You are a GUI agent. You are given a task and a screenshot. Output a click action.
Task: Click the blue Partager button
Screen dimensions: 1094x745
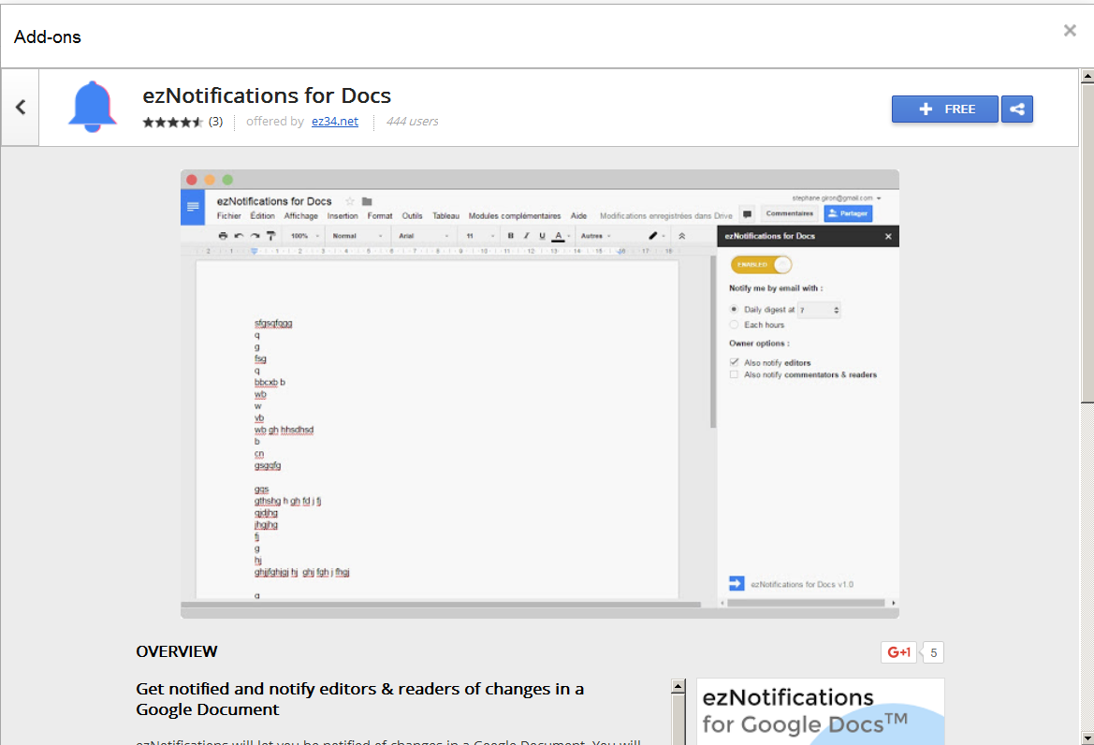pyautogui.click(x=849, y=213)
